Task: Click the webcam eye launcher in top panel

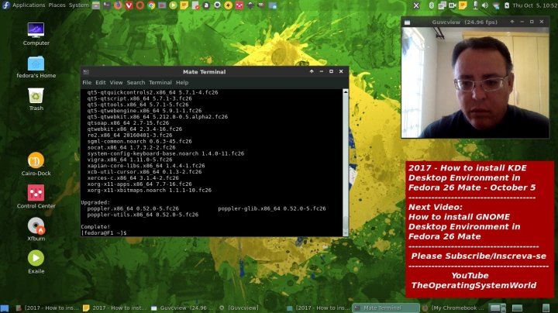Action: pyautogui.click(x=217, y=5)
